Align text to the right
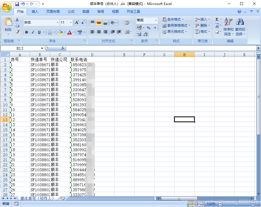Screen dimensions: 261x207 click(105, 32)
